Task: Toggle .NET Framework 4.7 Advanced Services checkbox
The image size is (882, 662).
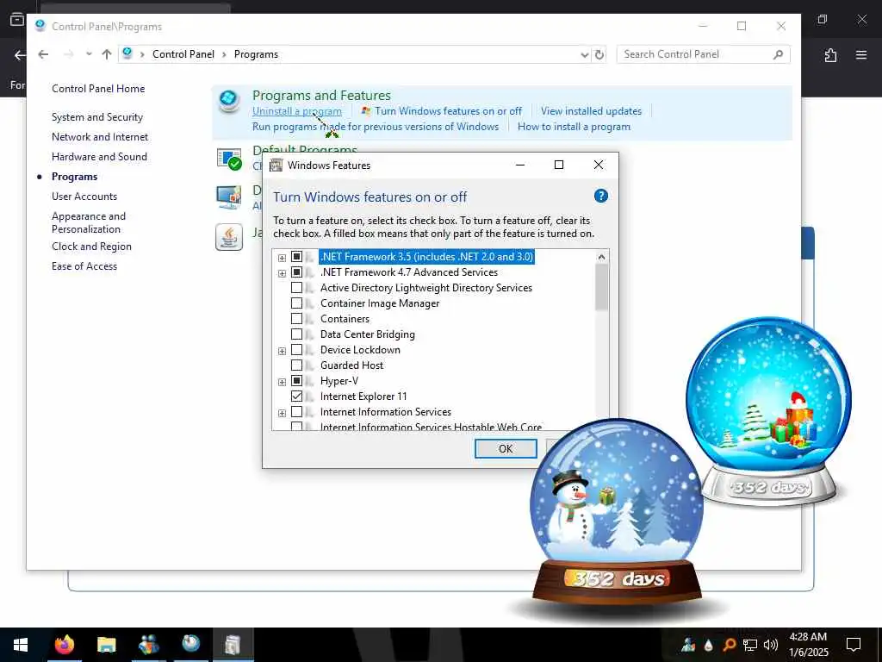Action: click(296, 272)
